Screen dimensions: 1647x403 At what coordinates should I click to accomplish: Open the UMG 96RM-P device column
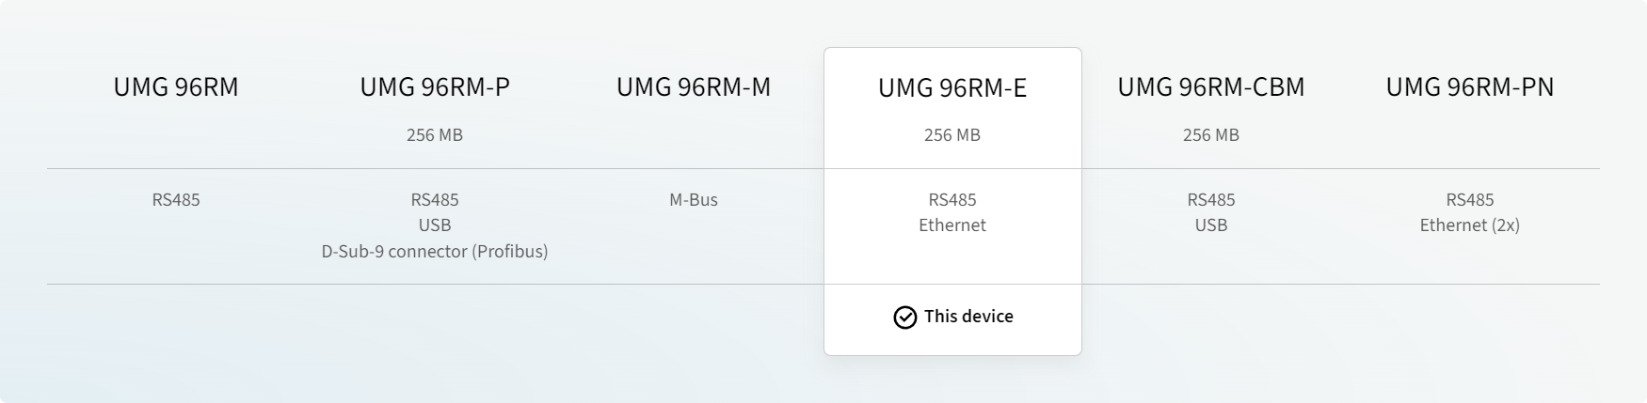tap(435, 87)
